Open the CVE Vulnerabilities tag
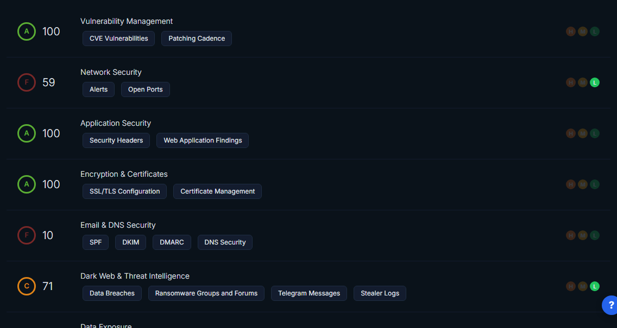 tap(118, 38)
